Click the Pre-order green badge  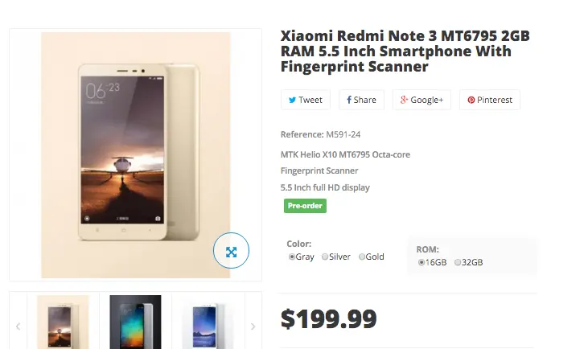click(x=305, y=206)
